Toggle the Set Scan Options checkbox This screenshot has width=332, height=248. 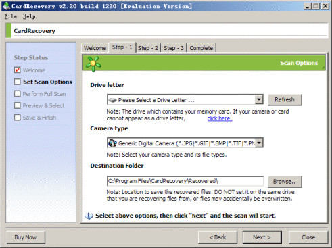click(x=18, y=82)
